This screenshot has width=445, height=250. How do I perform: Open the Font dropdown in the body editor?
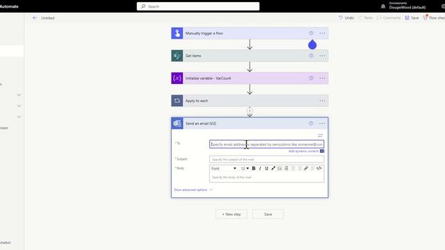click(x=224, y=168)
